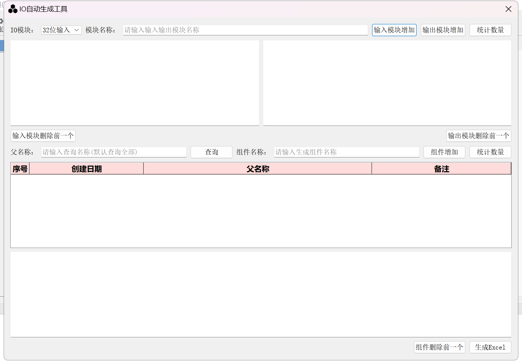Focus the 组件名称 input field
This screenshot has width=522, height=364.
347,152
